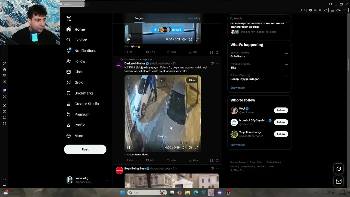Share the DarkWeb Haber post

tap(217, 160)
